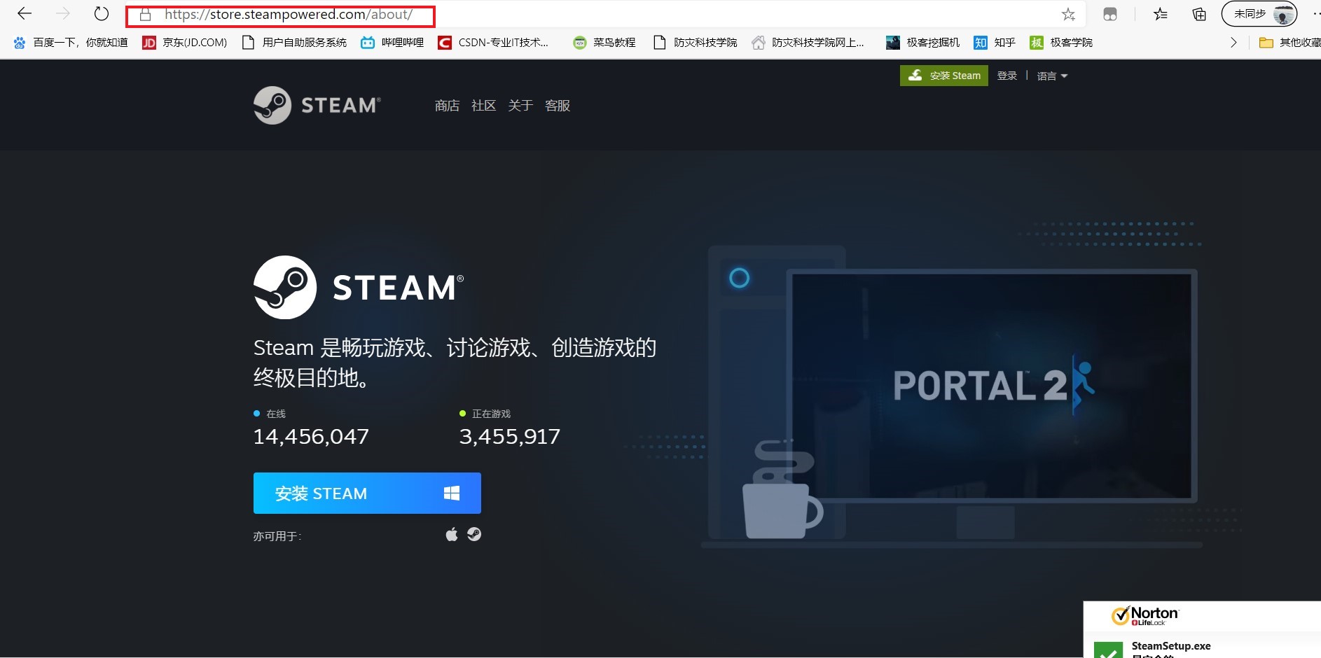Reload the page with refresh icon
This screenshot has height=658, width=1321.
pos(102,14)
